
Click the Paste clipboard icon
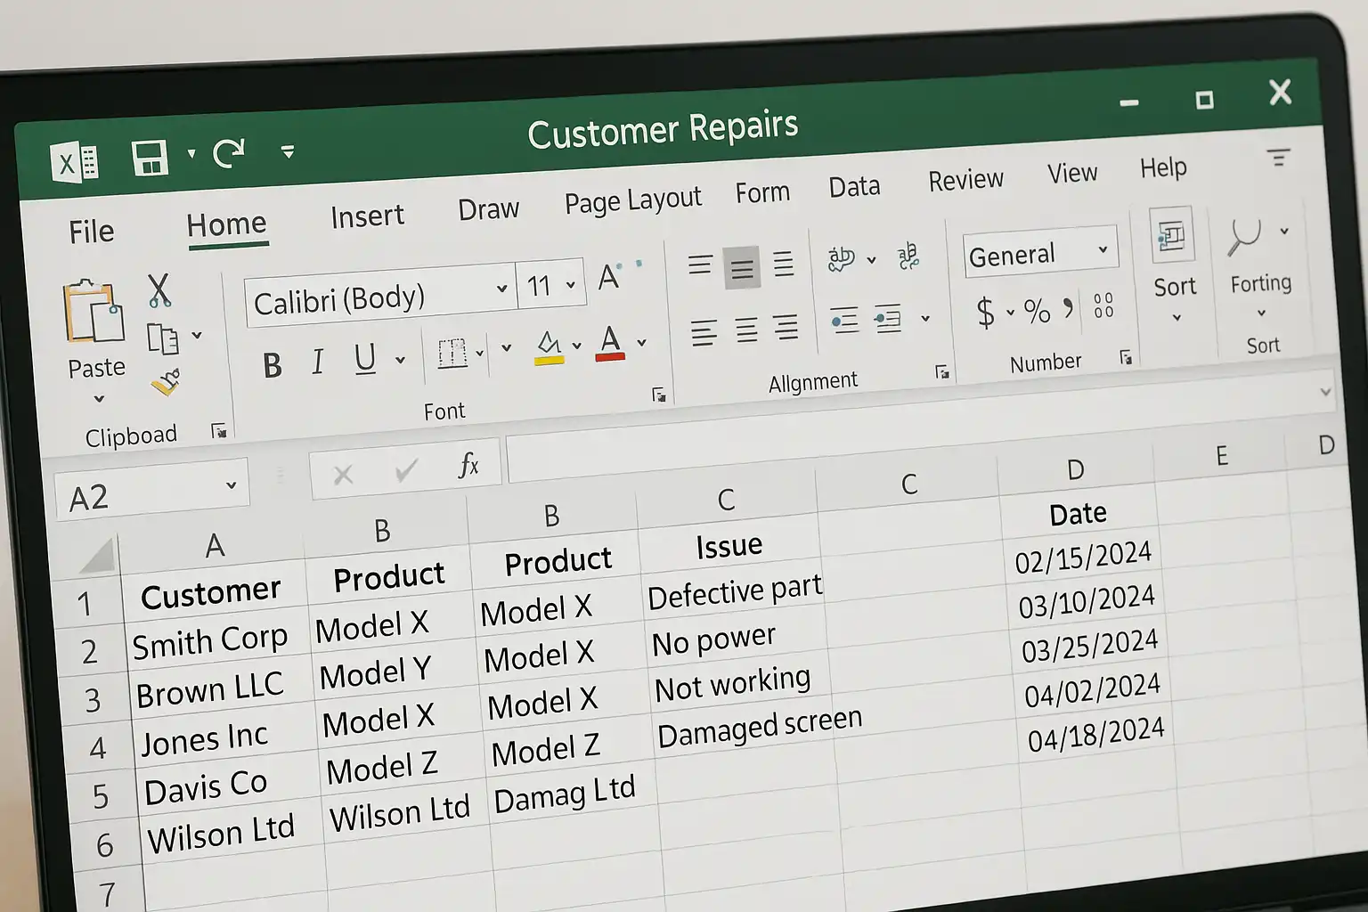[x=94, y=313]
